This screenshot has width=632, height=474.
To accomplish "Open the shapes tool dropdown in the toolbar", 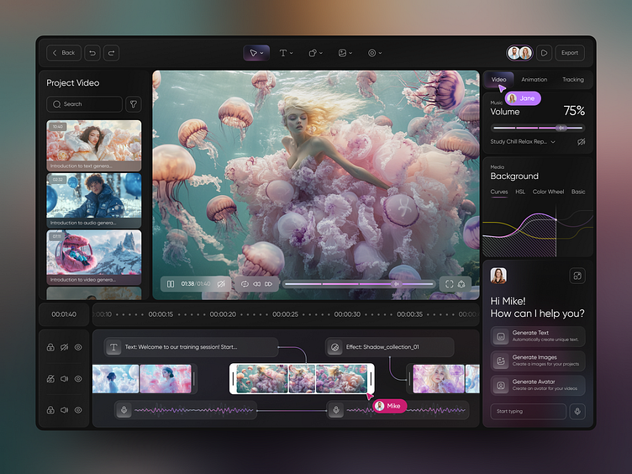I will point(314,53).
